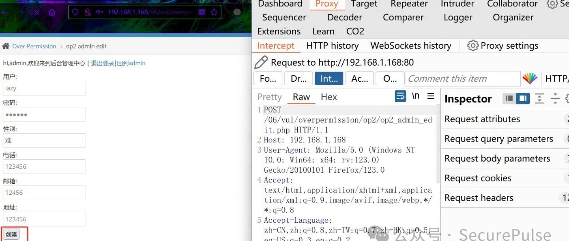The image size is (569, 241).
Task: Click the Open browser button
Action: [x=390, y=79]
